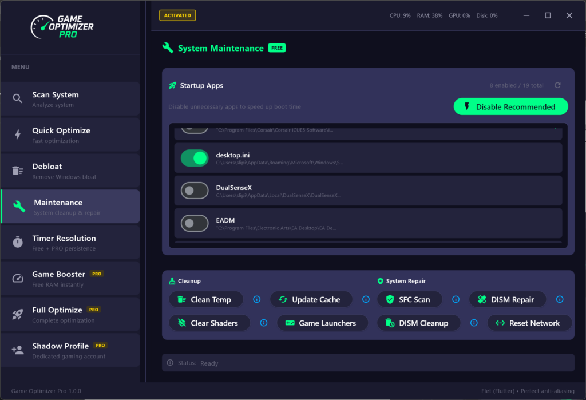The width and height of the screenshot is (586, 400).
Task: Click the Reset Network button
Action: click(529, 323)
